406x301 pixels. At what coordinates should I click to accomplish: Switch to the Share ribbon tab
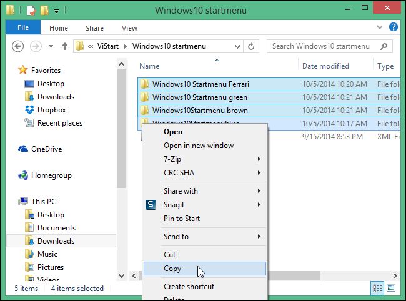(x=94, y=28)
